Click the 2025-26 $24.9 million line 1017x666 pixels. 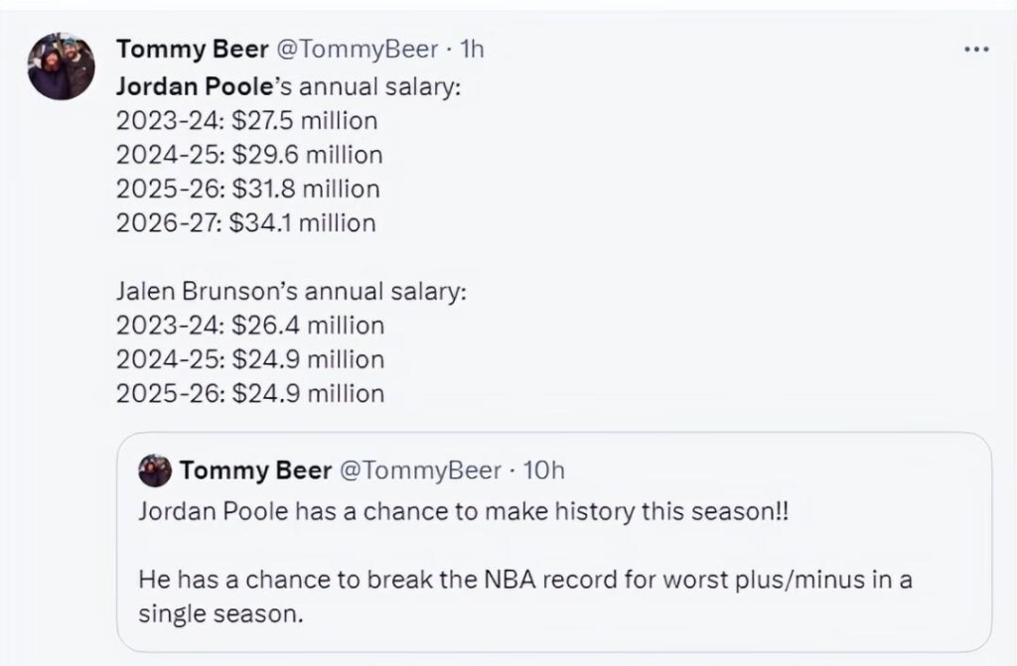tap(249, 393)
